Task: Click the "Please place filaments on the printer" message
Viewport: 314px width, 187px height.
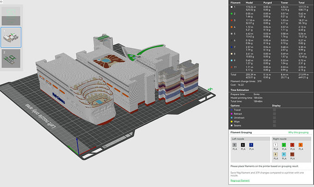Action: point(264,166)
